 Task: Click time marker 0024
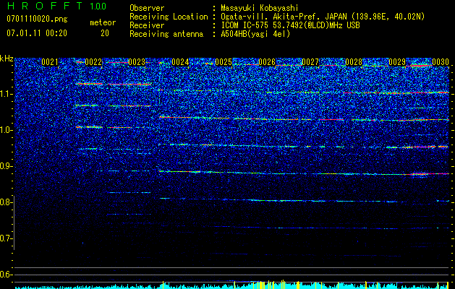click(180, 62)
